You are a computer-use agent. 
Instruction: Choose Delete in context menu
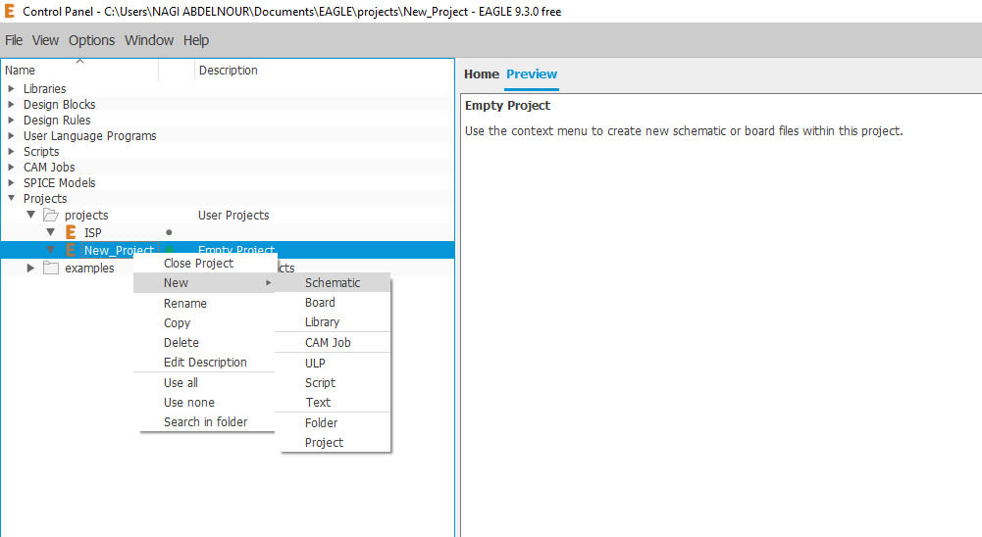[x=205, y=343]
